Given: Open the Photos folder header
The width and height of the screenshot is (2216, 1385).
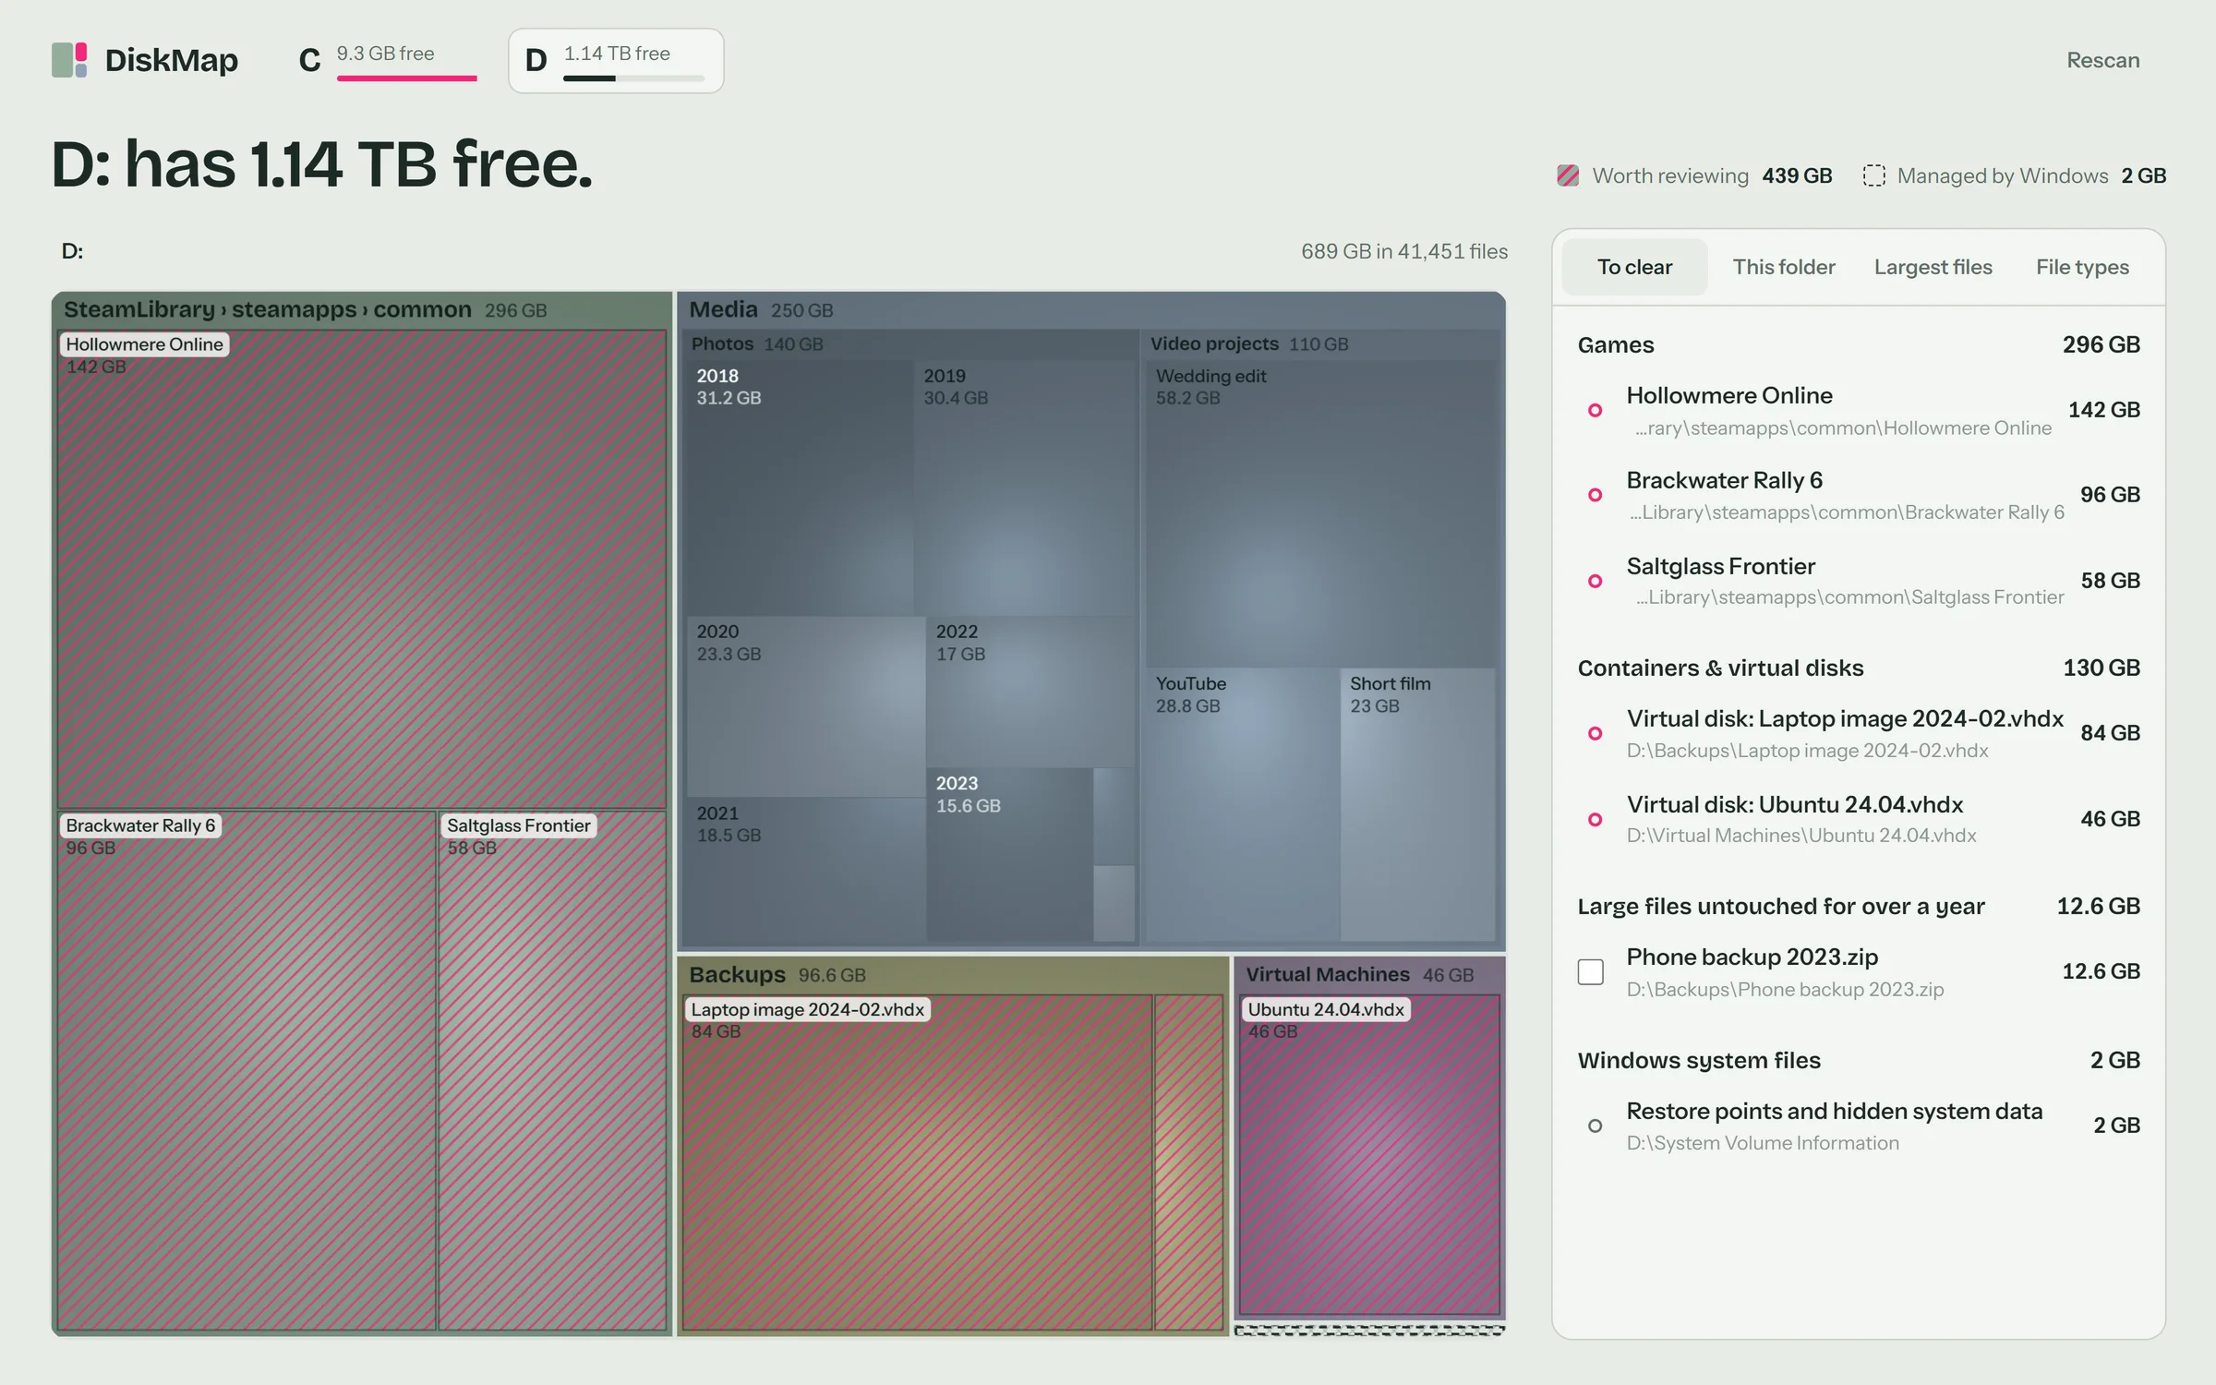Looking at the screenshot, I should [911, 343].
